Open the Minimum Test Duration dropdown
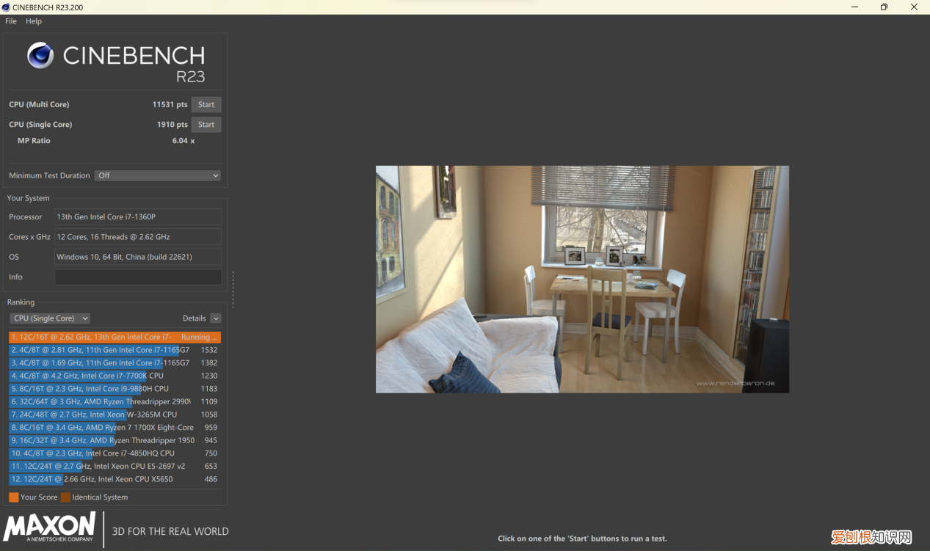 pyautogui.click(x=158, y=176)
